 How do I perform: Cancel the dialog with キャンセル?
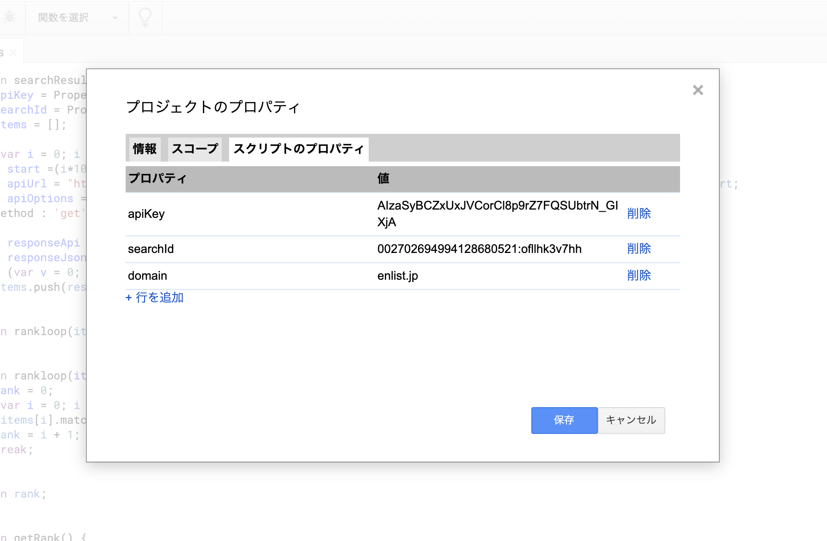click(631, 420)
